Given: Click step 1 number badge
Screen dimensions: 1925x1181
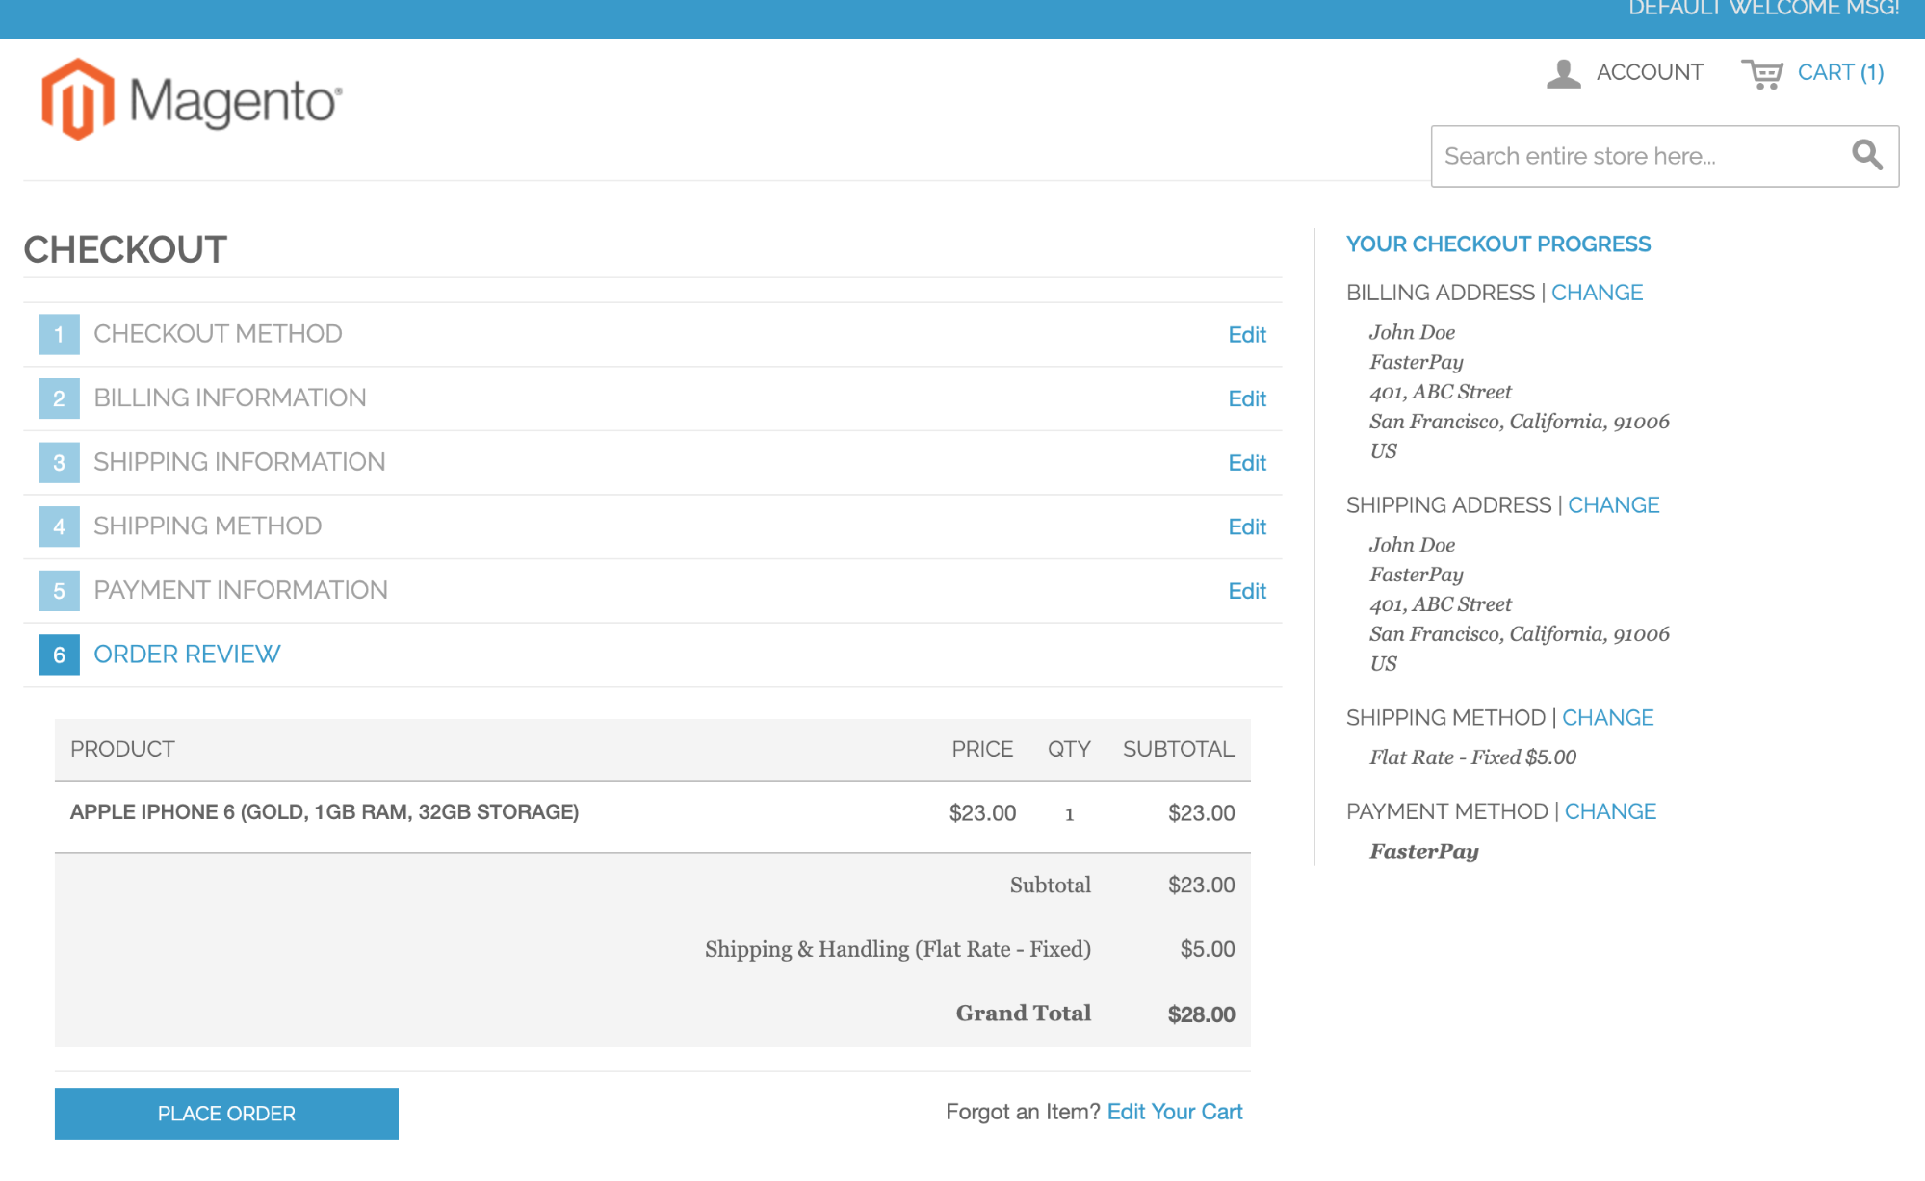Looking at the screenshot, I should (x=59, y=335).
